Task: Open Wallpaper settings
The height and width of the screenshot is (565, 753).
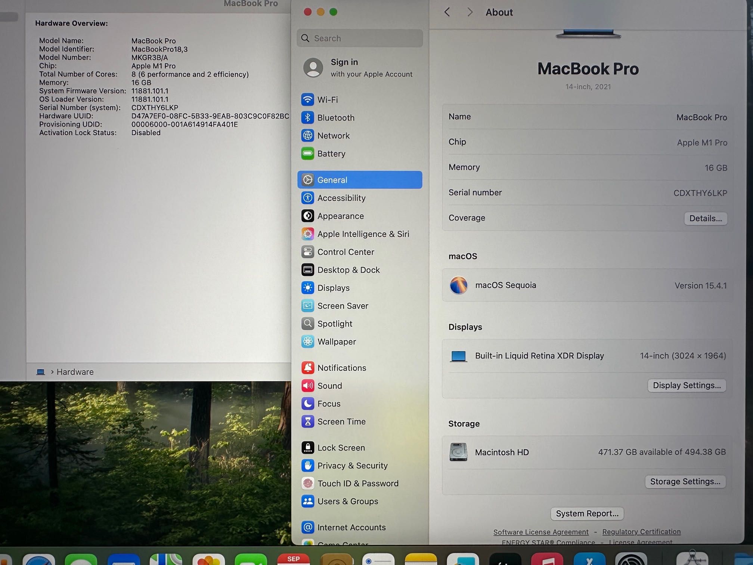Action: (360, 342)
